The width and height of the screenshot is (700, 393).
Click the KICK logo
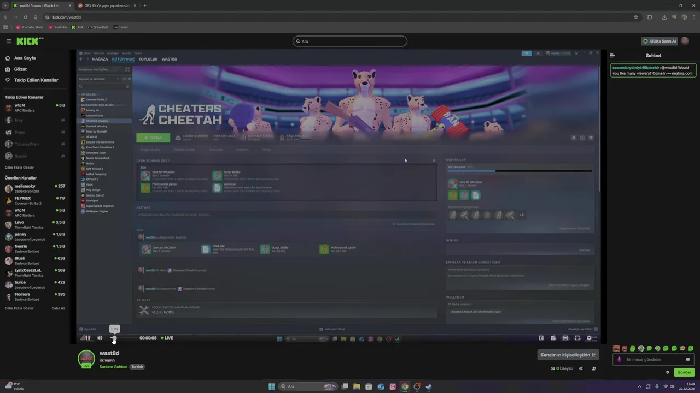[x=30, y=41]
